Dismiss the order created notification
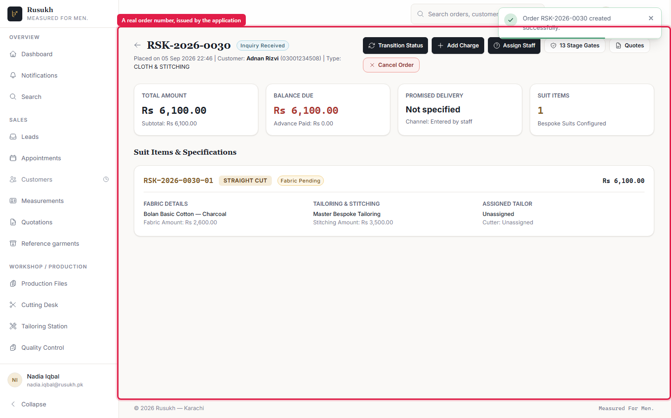671x418 pixels. point(651,18)
